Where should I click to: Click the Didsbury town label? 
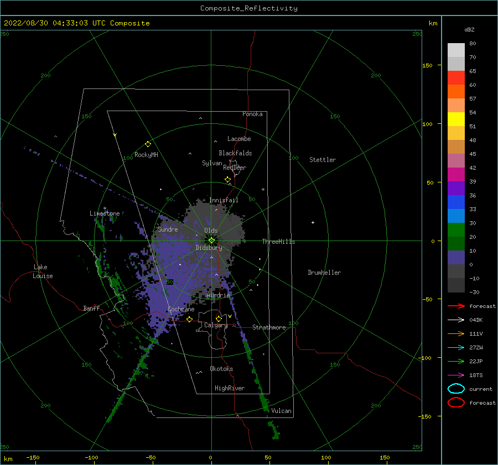(x=209, y=248)
